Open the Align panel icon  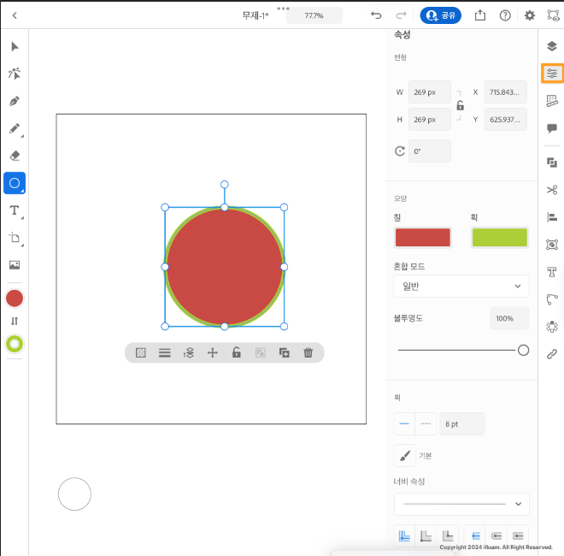(x=552, y=217)
